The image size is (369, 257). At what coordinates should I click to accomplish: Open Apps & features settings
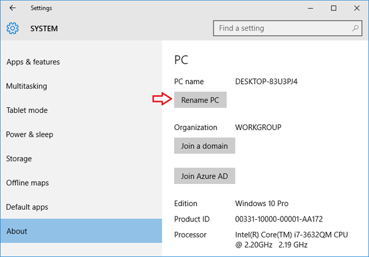(33, 62)
